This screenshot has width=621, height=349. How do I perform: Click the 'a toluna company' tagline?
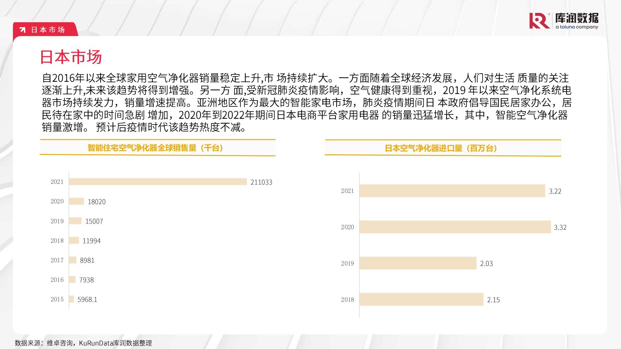coord(577,27)
